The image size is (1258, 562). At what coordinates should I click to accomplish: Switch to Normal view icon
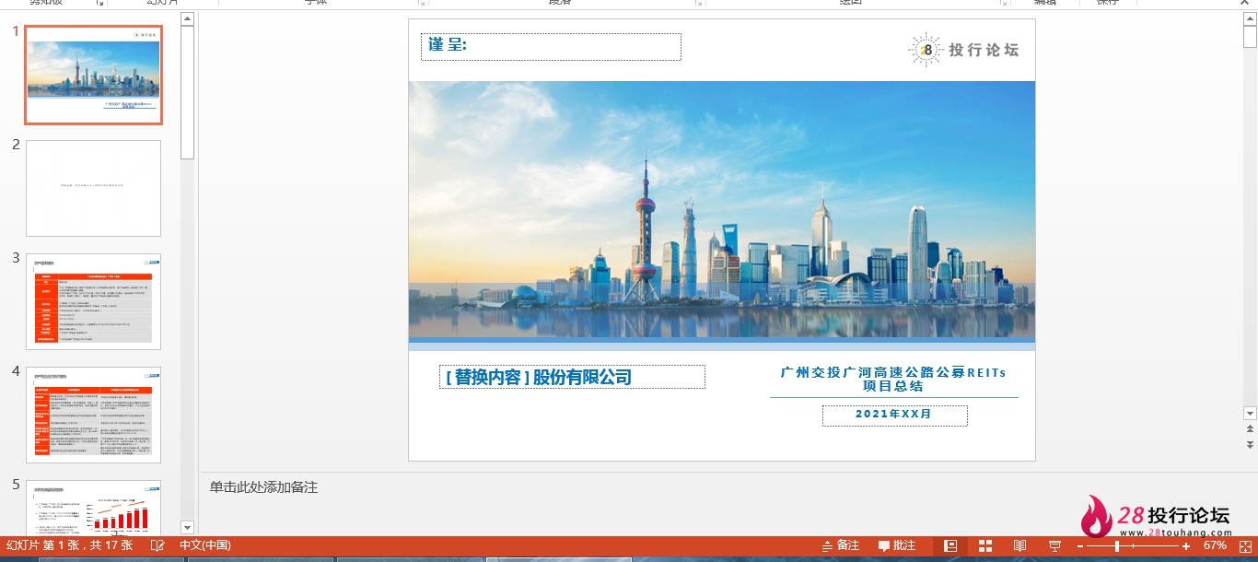pos(950,545)
